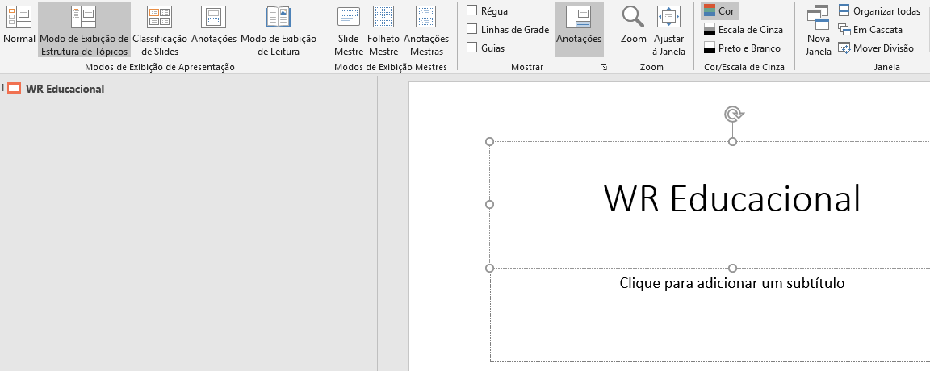Enable the Régua checkbox
Screen dimensions: 930x371
click(472, 10)
